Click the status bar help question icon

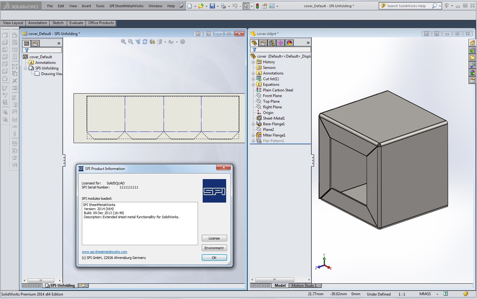point(446,294)
